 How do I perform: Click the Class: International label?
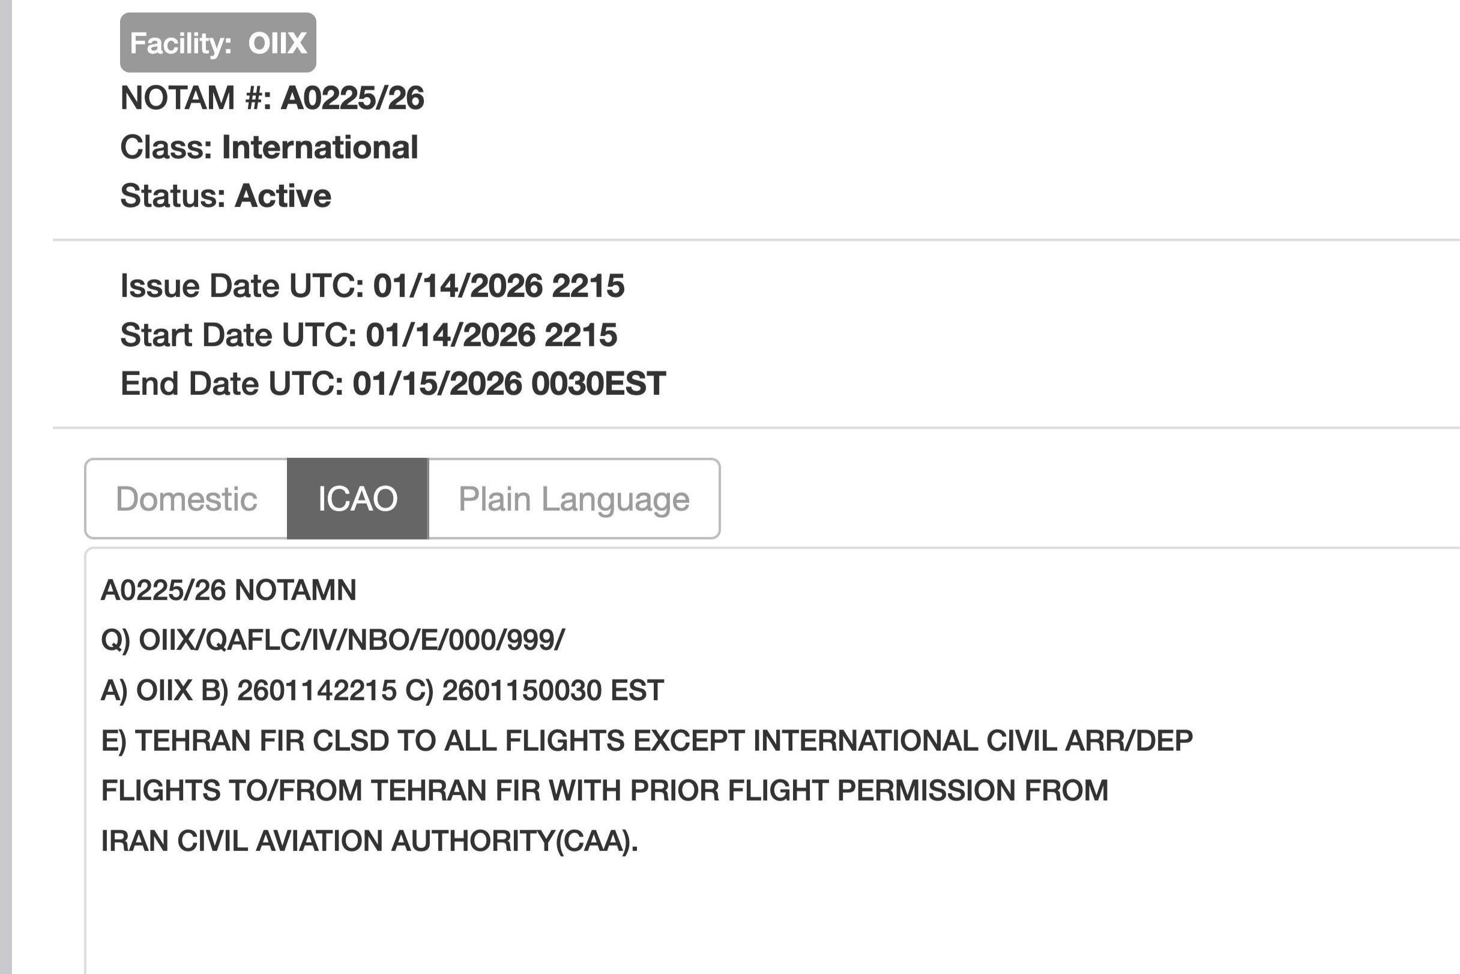[x=269, y=147]
